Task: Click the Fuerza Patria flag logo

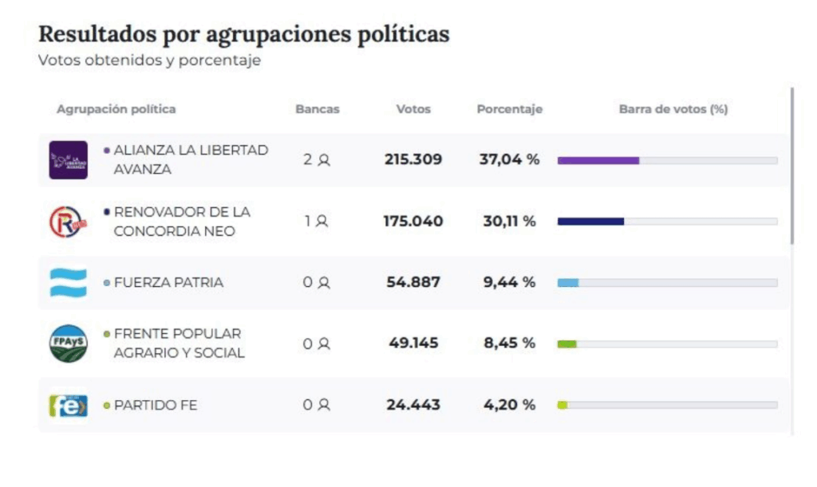Action: click(x=68, y=282)
